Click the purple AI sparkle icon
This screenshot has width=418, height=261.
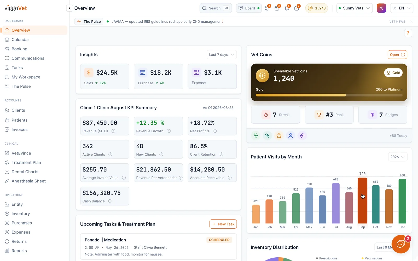pos(381,8)
